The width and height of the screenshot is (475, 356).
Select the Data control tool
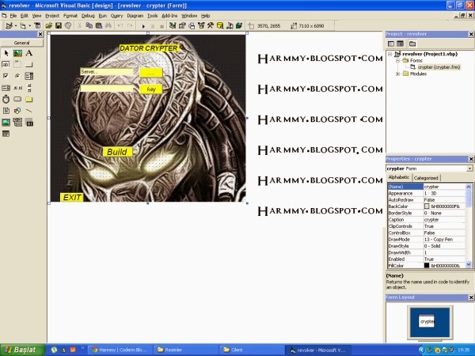pos(17,123)
